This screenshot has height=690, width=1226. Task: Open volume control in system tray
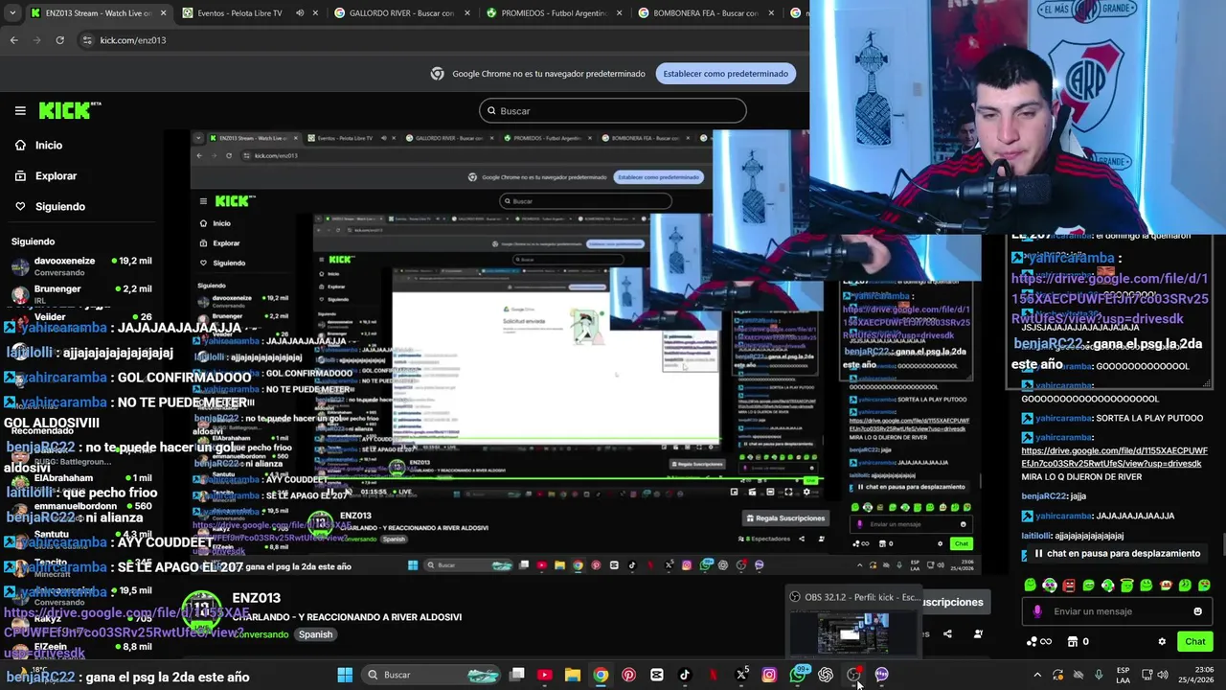point(1163,675)
